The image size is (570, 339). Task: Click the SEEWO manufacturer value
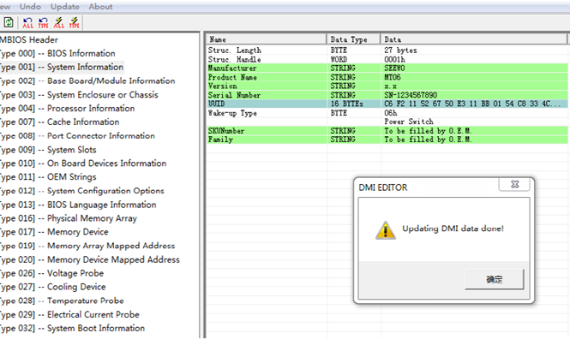(x=394, y=68)
